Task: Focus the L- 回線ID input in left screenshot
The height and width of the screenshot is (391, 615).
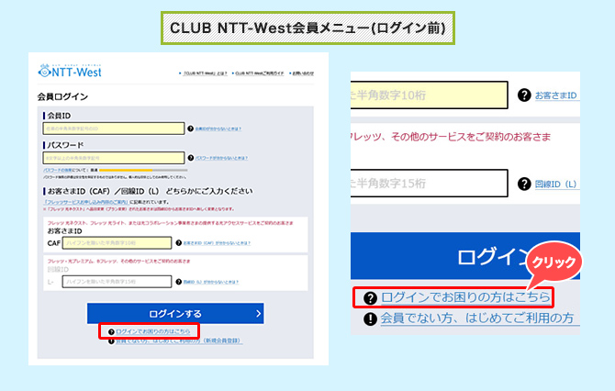Action: tap(117, 281)
